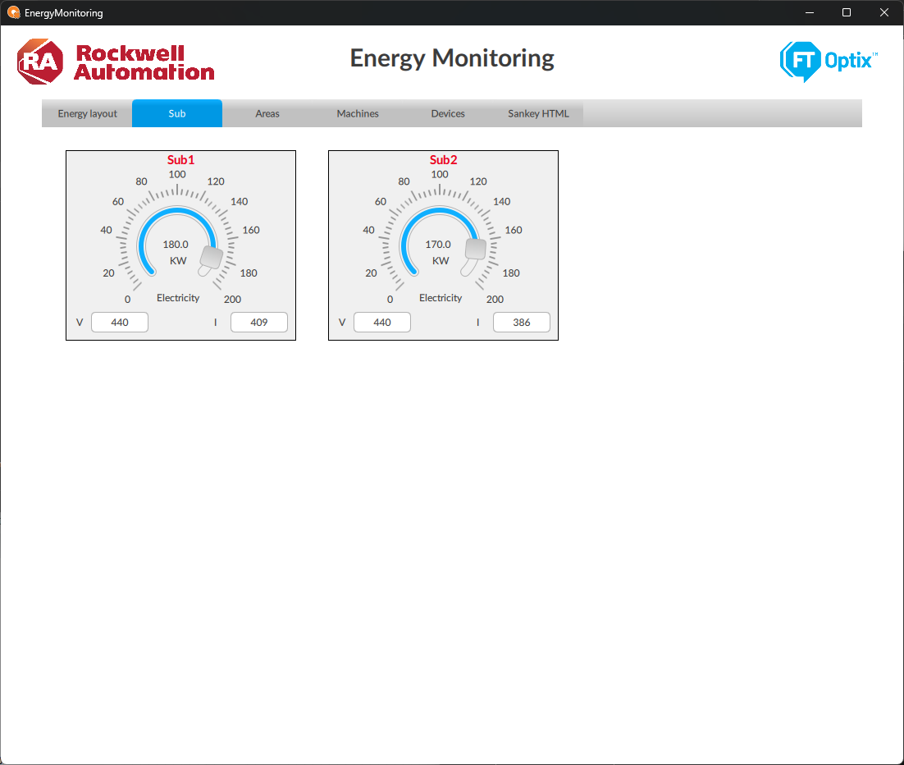Viewport: 904px width, 765px height.
Task: Switch to the Areas tab
Action: click(x=267, y=113)
